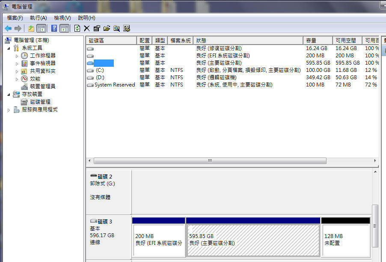Click the Delete X toolbar icon
This screenshot has height=262, width=386.
(86, 28)
